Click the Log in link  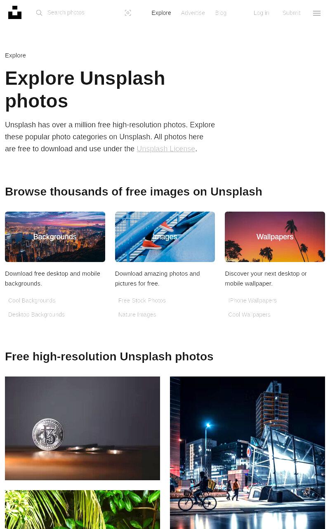click(262, 13)
